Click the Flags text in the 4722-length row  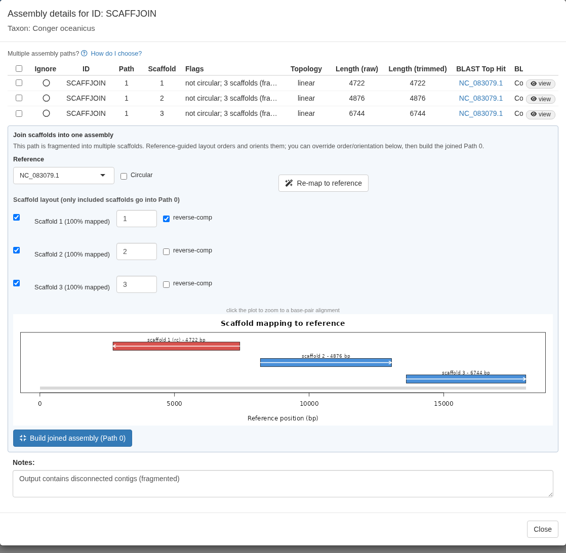231,83
